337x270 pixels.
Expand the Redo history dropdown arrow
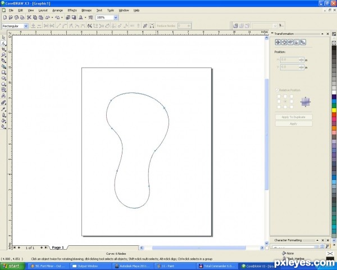pyautogui.click(x=62, y=17)
